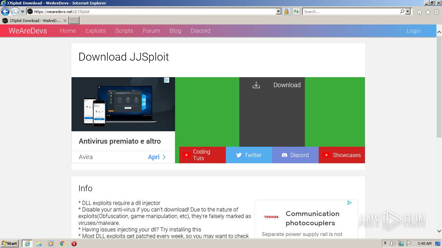This screenshot has height=248, width=442.
Task: Open Windows Media Player taskbar icon
Action: point(51,244)
